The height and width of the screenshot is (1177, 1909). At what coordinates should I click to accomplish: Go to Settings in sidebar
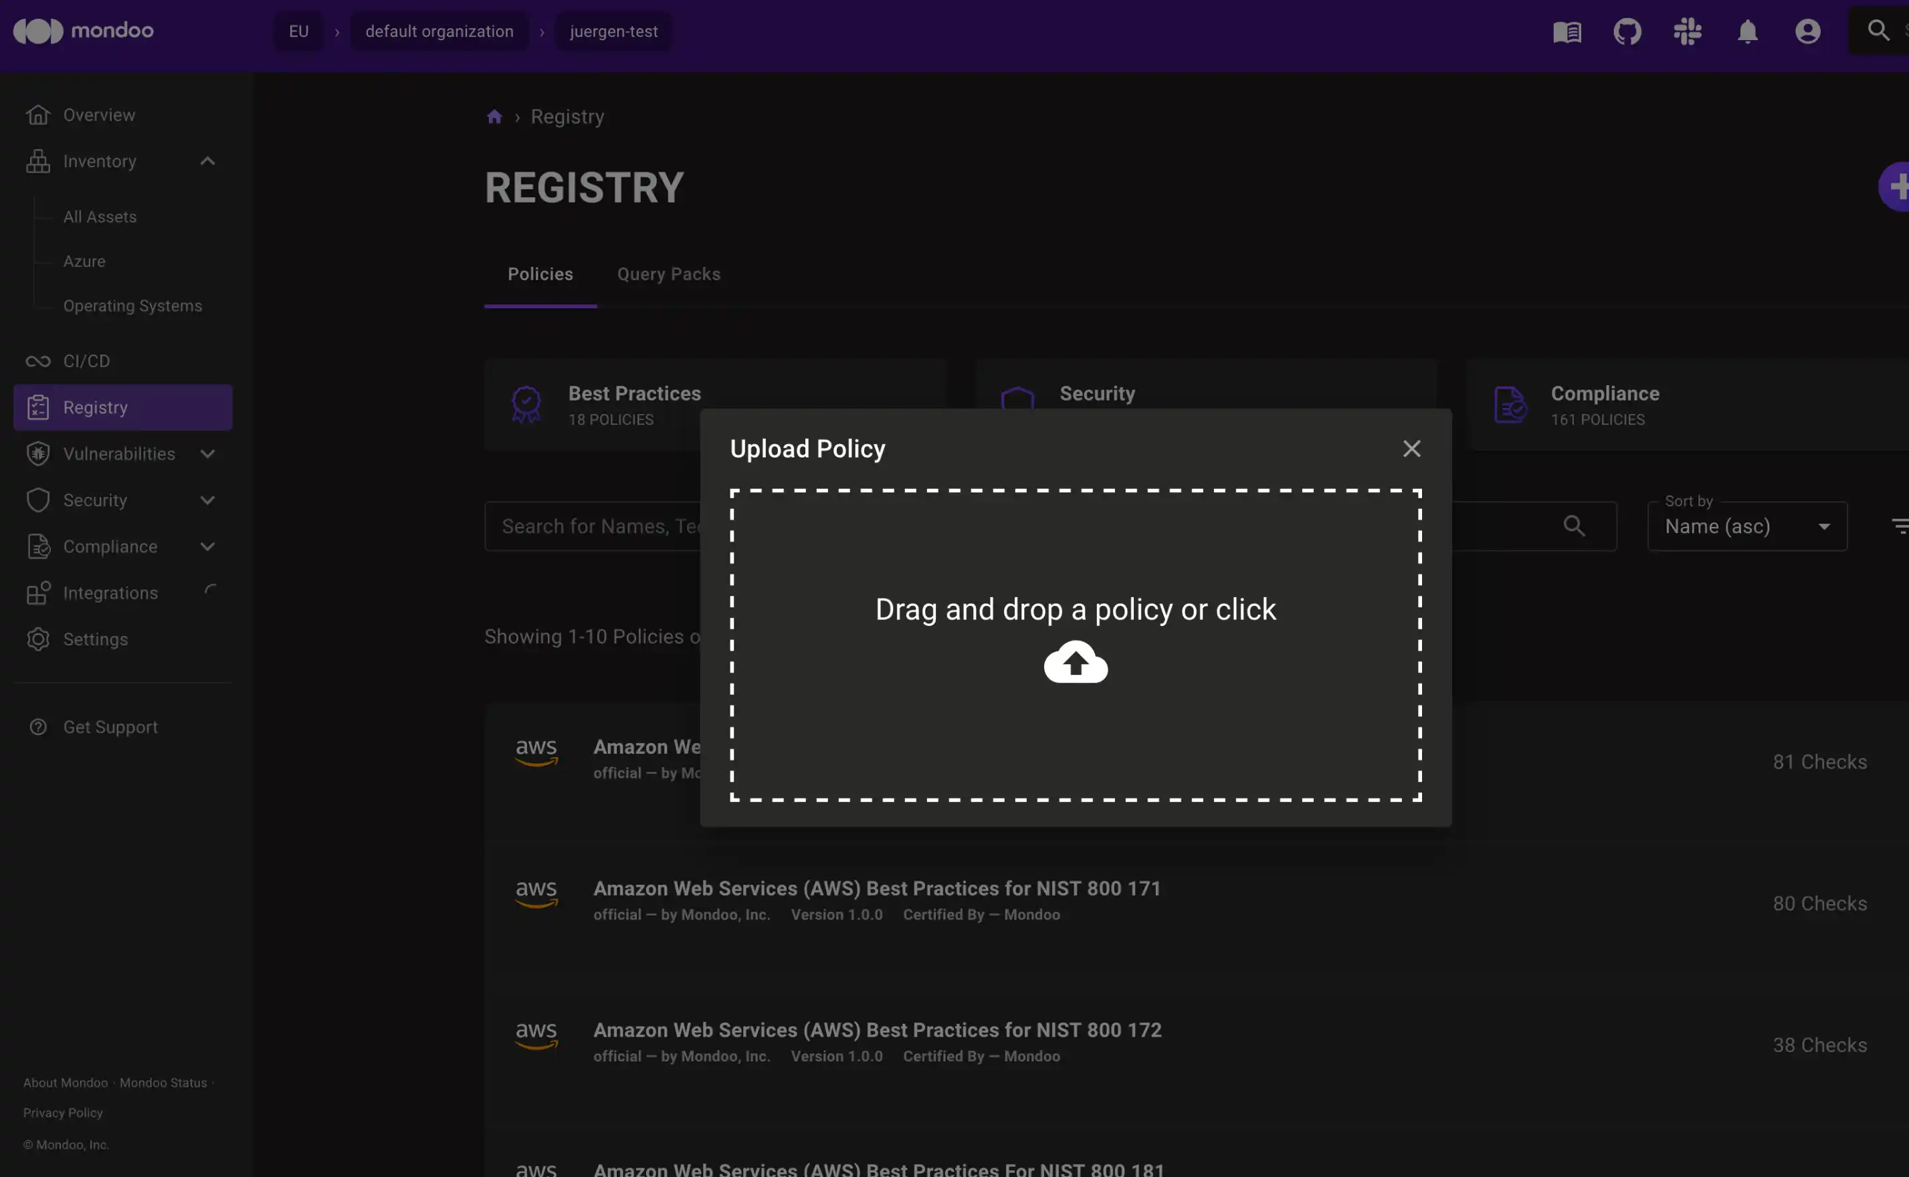[x=96, y=639]
